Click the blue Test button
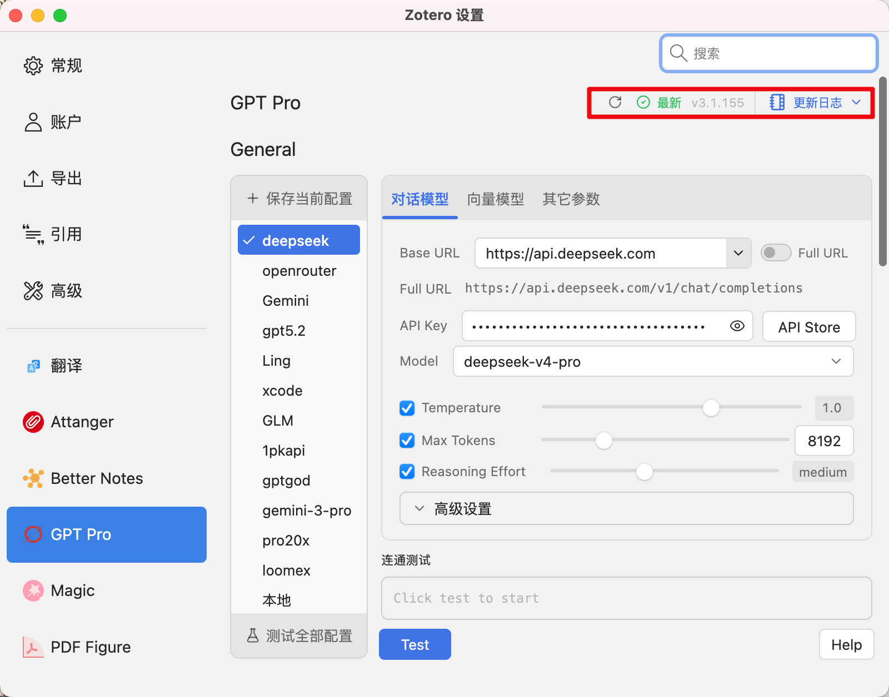 pyautogui.click(x=415, y=644)
